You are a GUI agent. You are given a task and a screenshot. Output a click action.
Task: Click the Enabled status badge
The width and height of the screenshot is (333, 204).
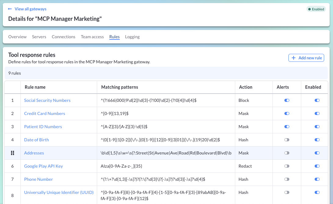point(316,9)
